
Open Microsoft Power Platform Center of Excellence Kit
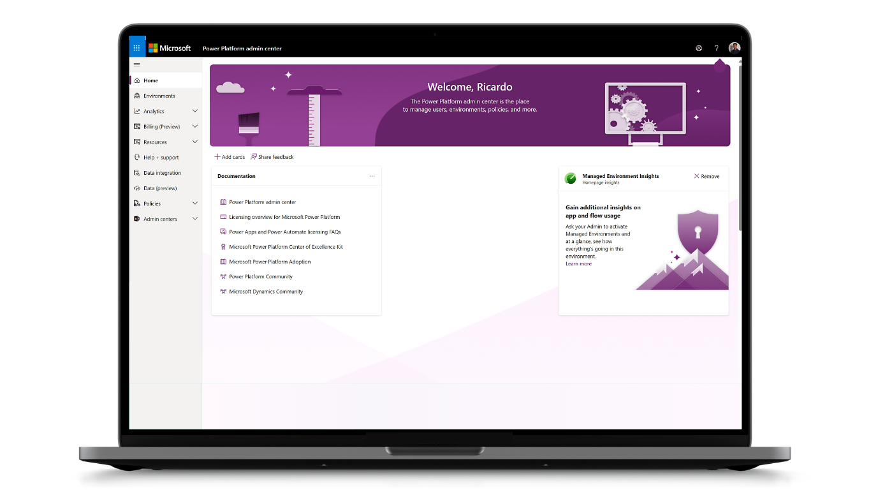(286, 247)
